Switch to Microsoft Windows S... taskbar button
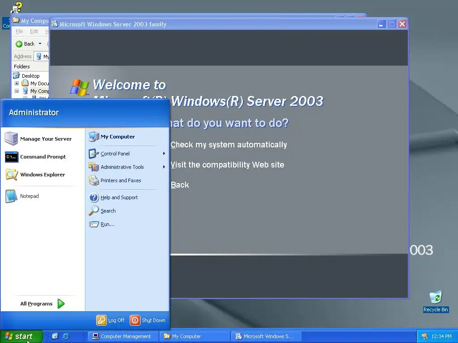 (267, 336)
